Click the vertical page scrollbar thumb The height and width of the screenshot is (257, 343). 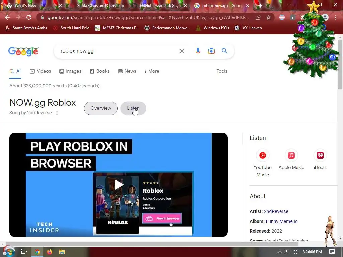(x=340, y=65)
